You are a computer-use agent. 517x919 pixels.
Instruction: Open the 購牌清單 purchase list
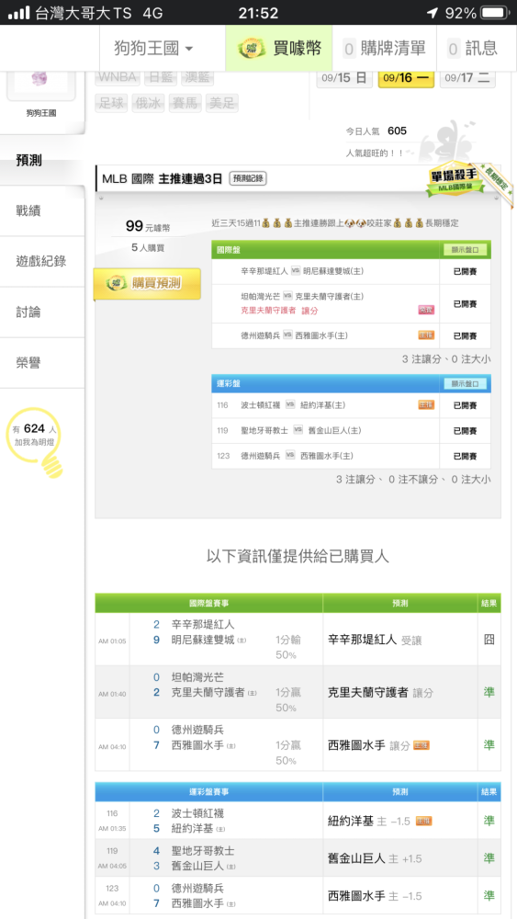[384, 48]
